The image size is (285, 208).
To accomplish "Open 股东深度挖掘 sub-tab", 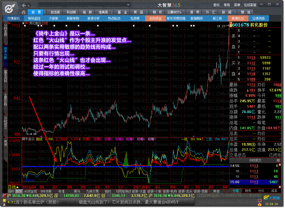I will click(176, 18).
